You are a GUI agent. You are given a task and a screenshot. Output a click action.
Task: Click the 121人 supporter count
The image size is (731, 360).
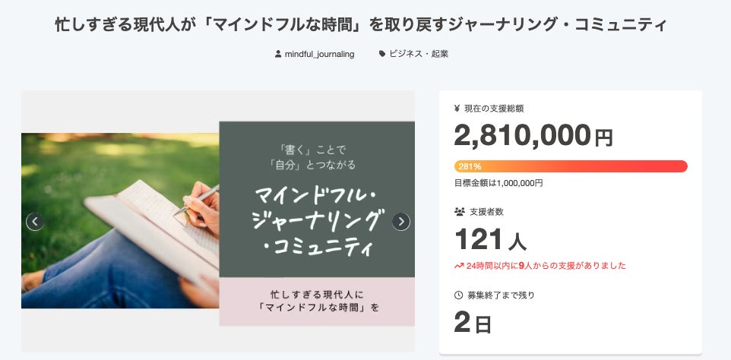tap(490, 240)
